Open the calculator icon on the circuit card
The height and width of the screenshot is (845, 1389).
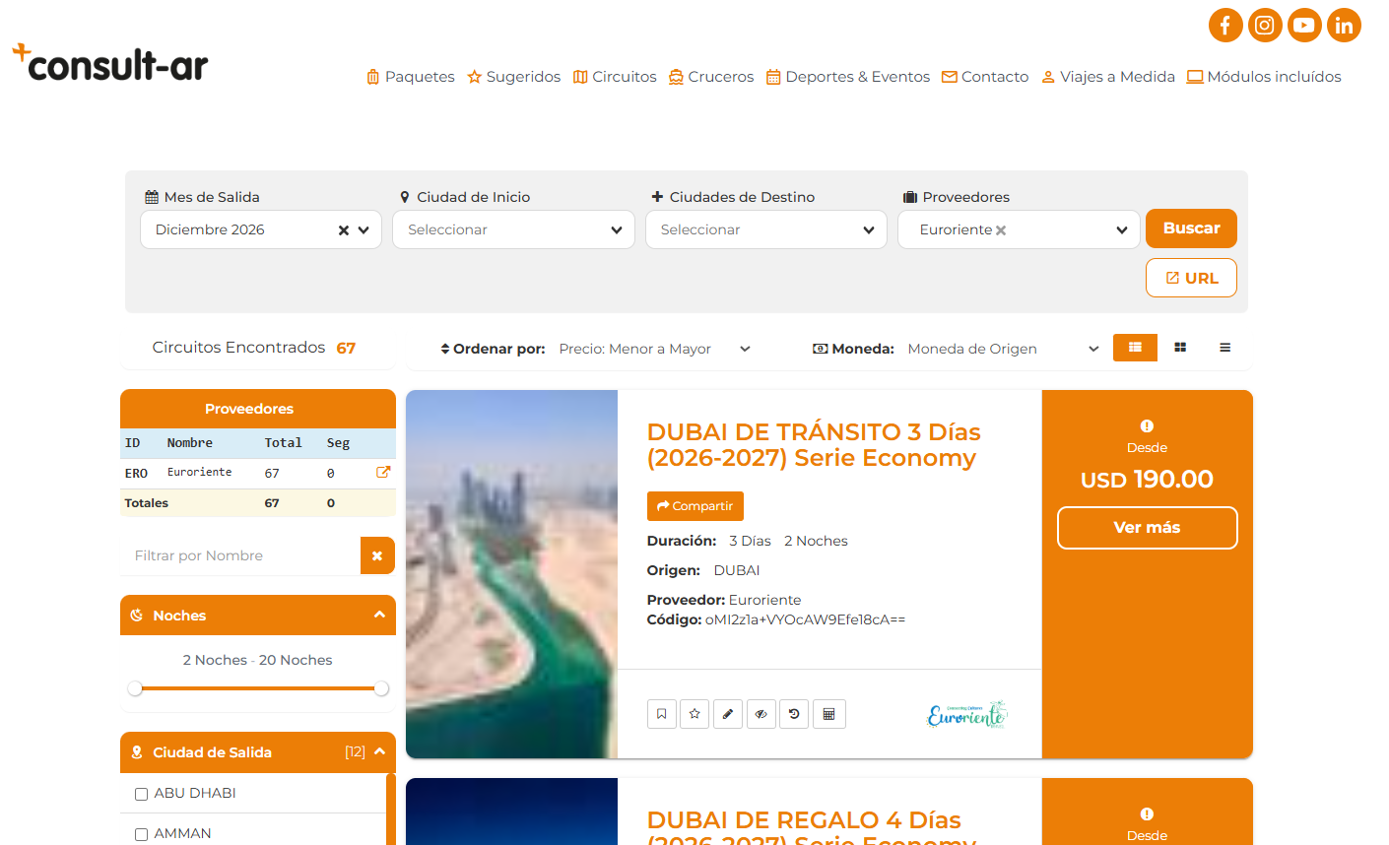[829, 714]
